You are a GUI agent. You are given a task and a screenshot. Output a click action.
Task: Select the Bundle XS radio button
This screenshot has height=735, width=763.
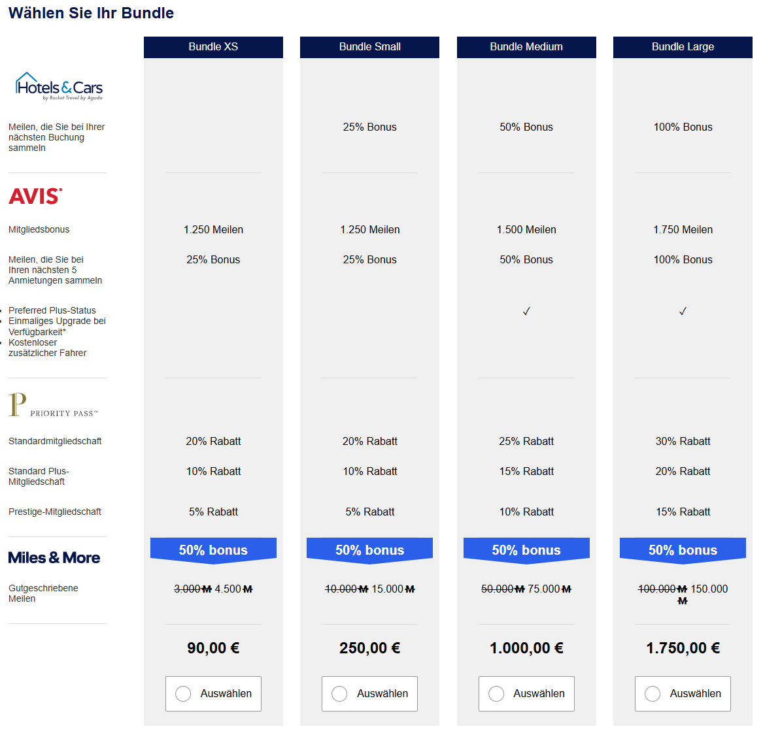click(x=184, y=694)
